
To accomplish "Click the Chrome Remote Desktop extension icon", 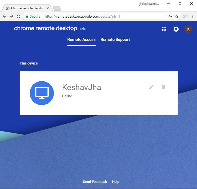I will [185, 16].
